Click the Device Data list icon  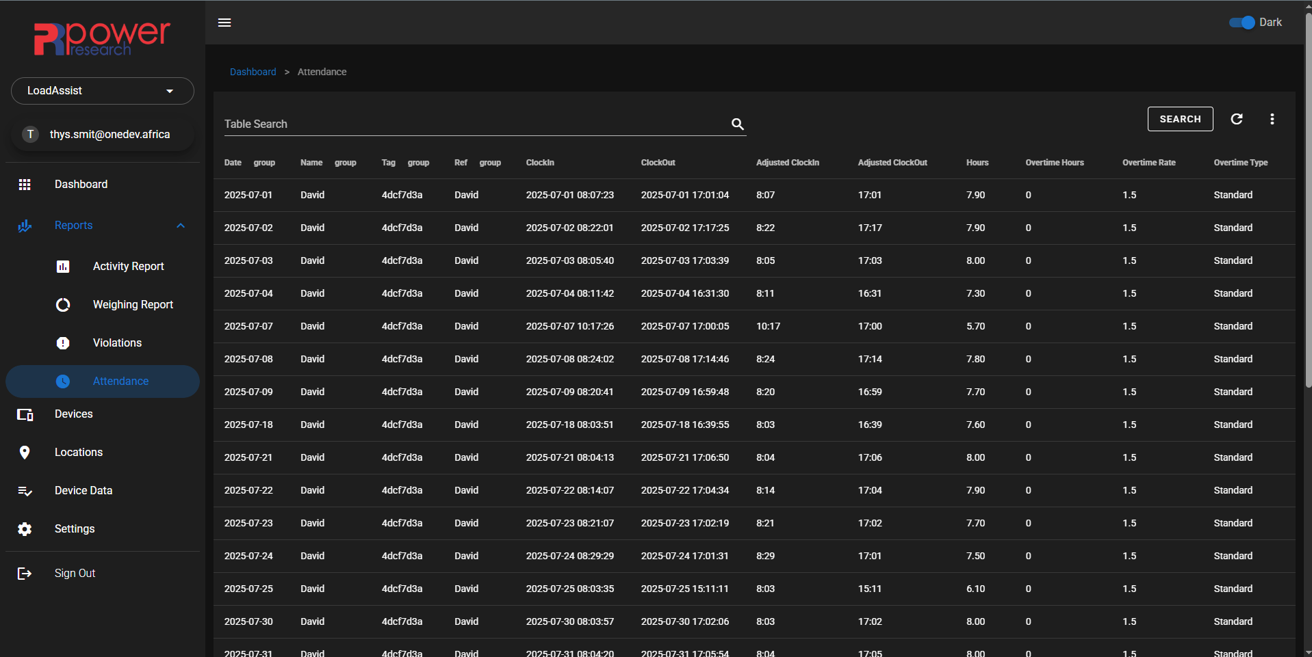[25, 491]
